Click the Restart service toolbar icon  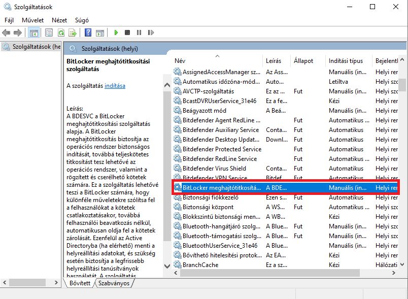(149, 32)
